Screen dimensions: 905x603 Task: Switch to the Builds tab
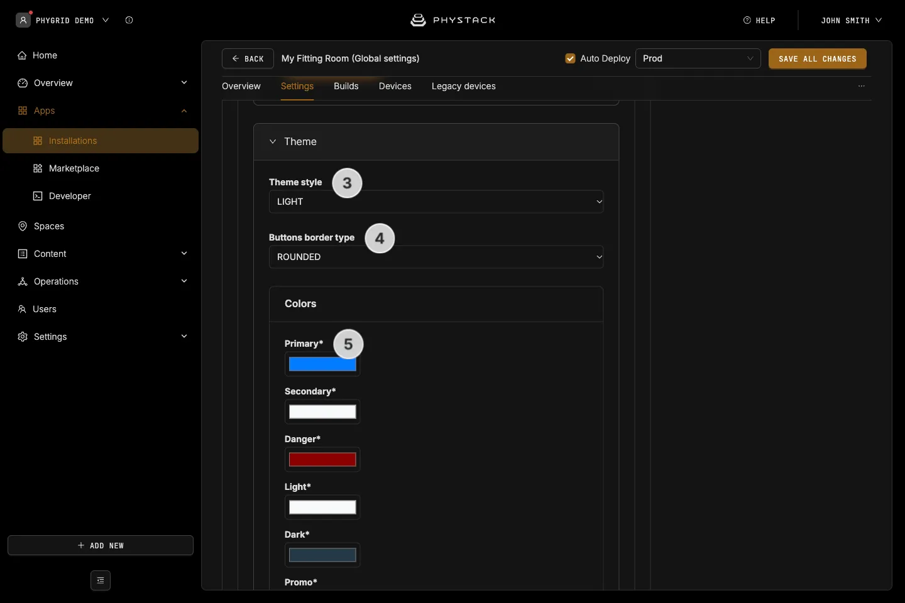tap(346, 86)
